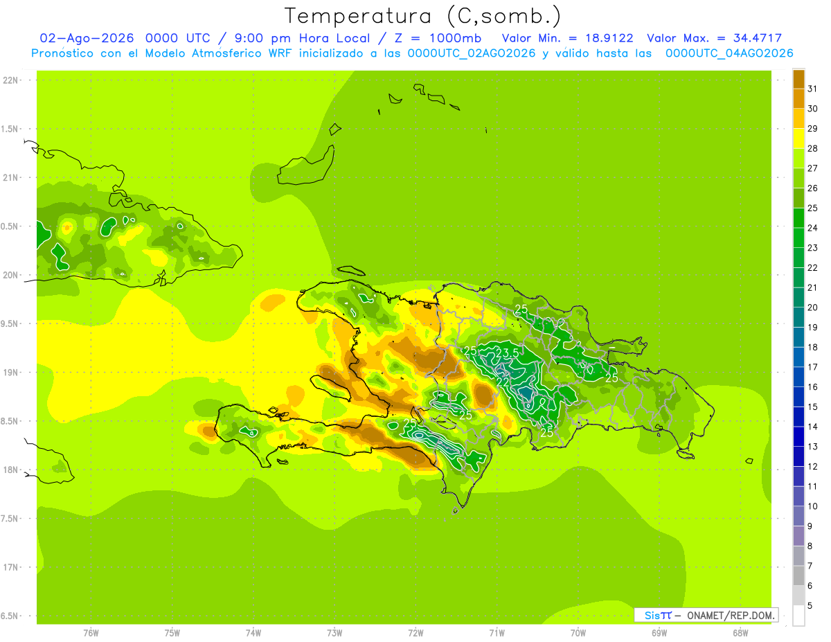Click the '71W' longitude axis label
This screenshot has width=831, height=642.
coord(497,633)
